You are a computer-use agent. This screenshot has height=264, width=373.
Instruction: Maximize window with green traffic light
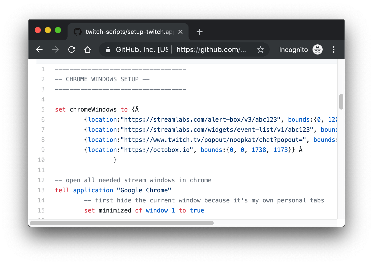(x=58, y=30)
